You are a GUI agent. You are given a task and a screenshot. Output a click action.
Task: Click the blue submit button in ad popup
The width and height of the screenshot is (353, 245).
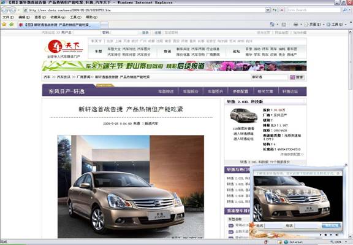(332, 225)
